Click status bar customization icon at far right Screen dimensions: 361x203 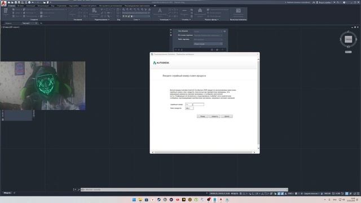tap(358, 193)
